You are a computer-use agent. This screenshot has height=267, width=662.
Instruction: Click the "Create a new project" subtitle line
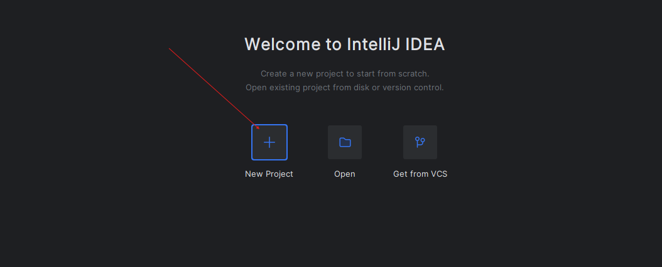(345, 73)
